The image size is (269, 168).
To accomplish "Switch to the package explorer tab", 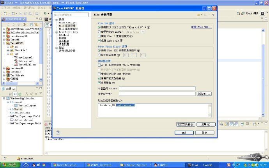I will click(x=14, y=19).
